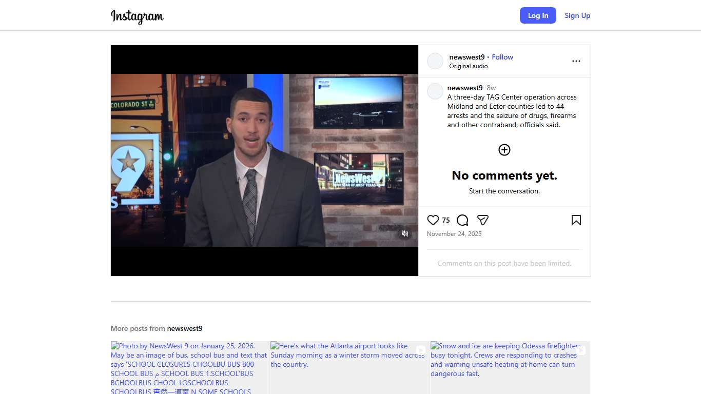Open the three-dot more options menu
The width and height of the screenshot is (701, 394).
click(576, 61)
